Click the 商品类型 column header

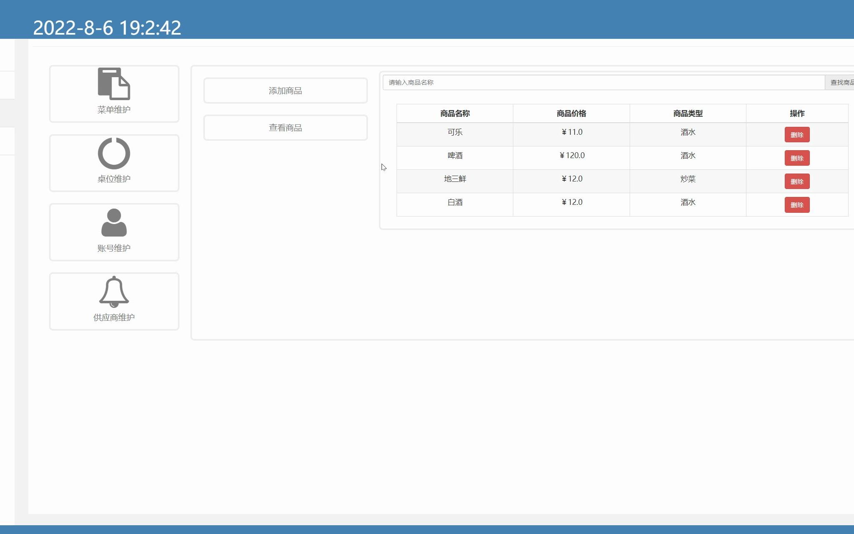tap(688, 113)
